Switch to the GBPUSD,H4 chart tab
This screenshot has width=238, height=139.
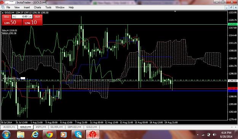74,127
